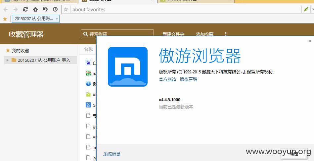The image size is (314, 161).
Task: Open the 系统信息 link
Action: [112, 154]
